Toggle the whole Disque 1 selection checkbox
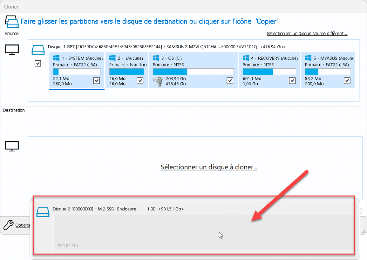This screenshot has height=260, width=367. [x=38, y=63]
